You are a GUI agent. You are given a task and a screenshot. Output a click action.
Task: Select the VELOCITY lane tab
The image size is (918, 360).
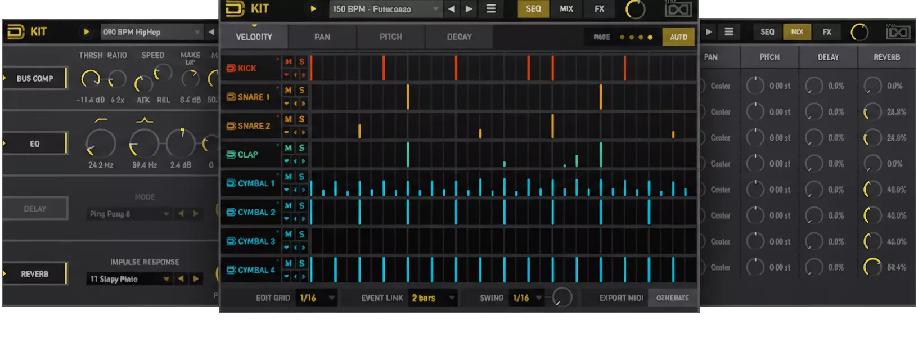pyautogui.click(x=254, y=37)
